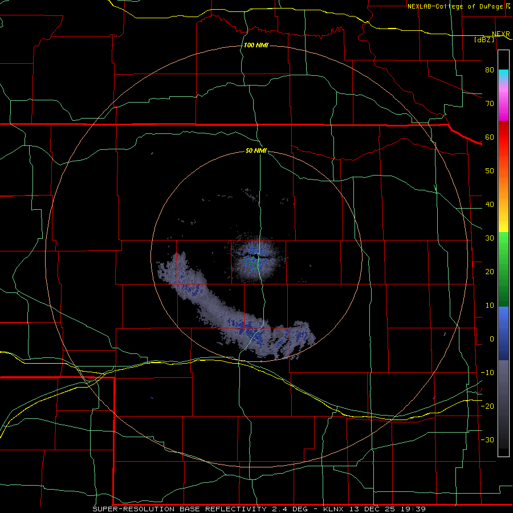Screen dimensions: 513x513
Task: Click the 10 dBZ scale value
Action: click(490, 306)
